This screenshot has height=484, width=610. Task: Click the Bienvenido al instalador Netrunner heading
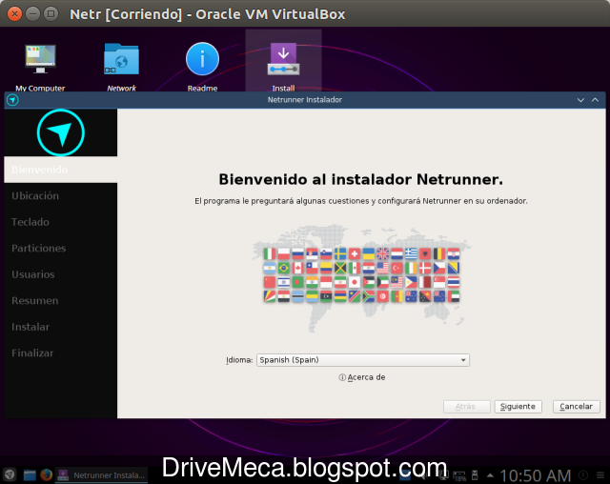pyautogui.click(x=360, y=180)
